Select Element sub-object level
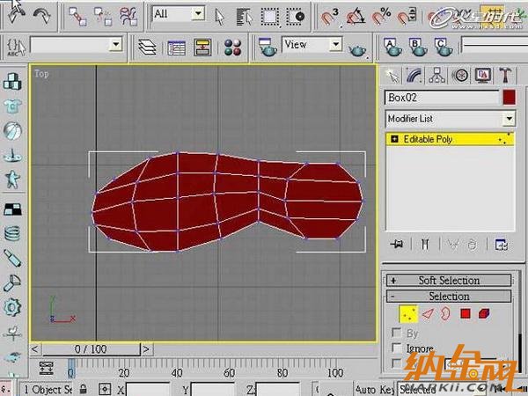The image size is (528, 396). (x=484, y=314)
